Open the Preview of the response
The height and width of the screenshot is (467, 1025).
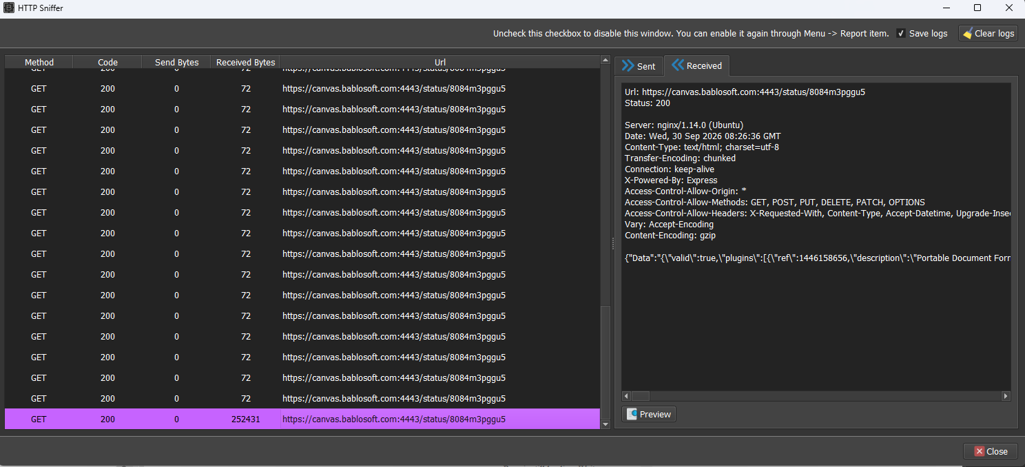coord(649,414)
